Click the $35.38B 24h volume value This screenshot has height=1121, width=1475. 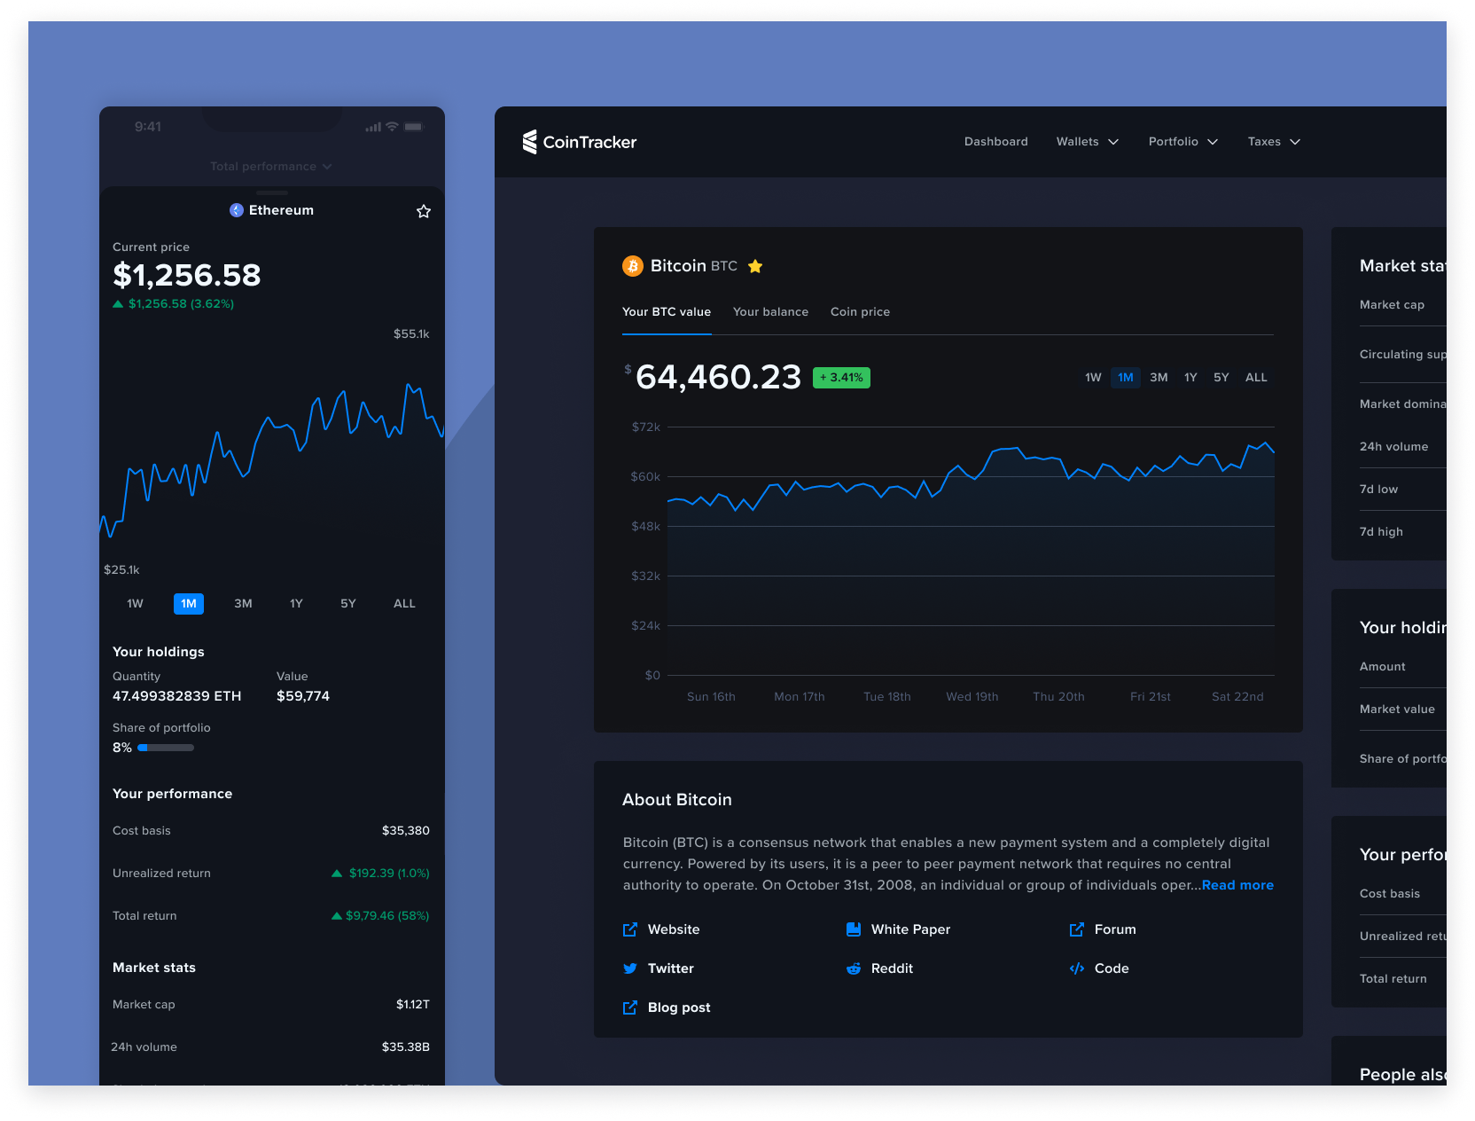coord(406,1047)
